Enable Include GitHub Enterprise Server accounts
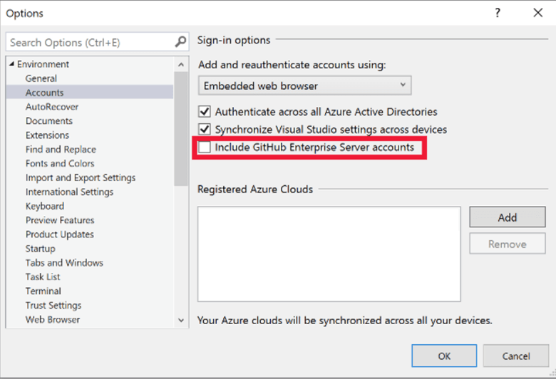Viewport: 556px width, 379px height. [205, 147]
